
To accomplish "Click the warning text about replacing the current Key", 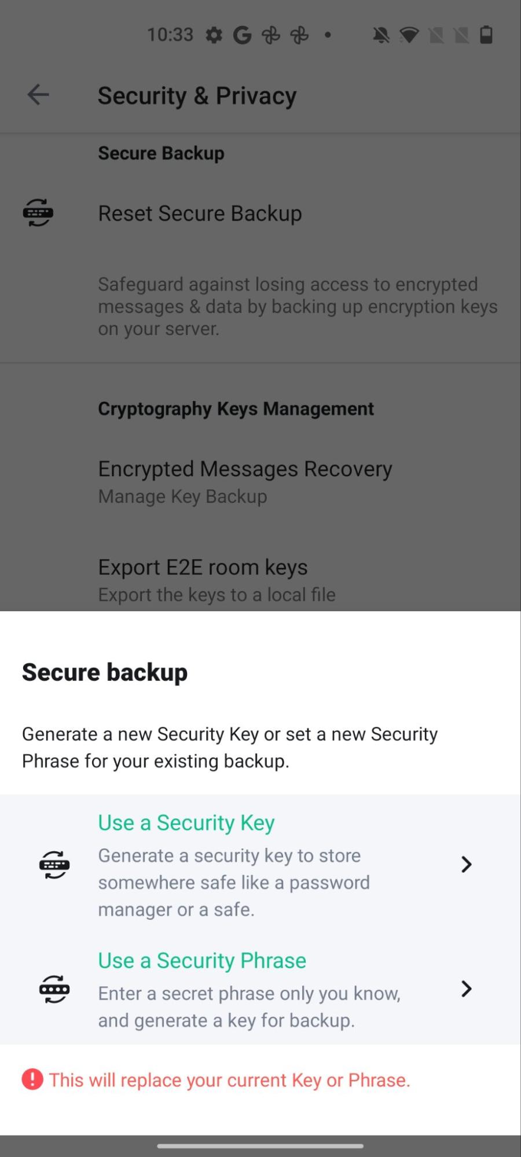I will point(229,1080).
